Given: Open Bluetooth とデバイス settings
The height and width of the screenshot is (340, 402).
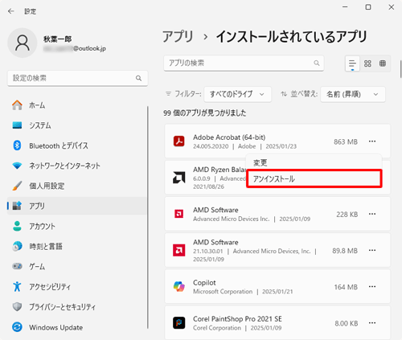Looking at the screenshot, I should tap(76, 145).
